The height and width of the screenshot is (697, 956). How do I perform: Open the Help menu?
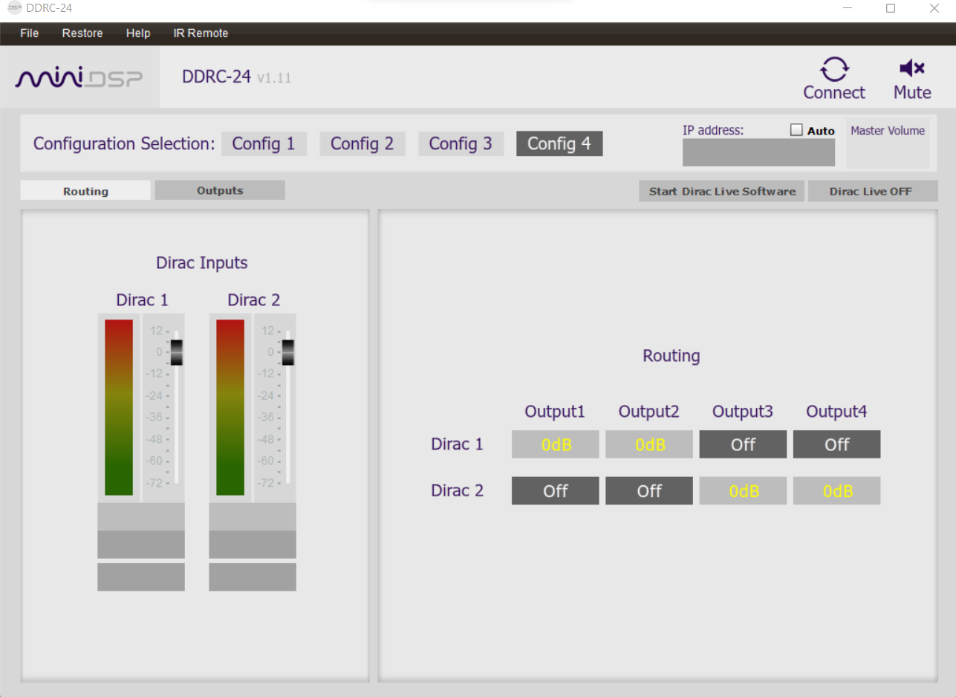pos(138,33)
